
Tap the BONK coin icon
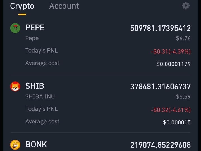tap(15, 145)
